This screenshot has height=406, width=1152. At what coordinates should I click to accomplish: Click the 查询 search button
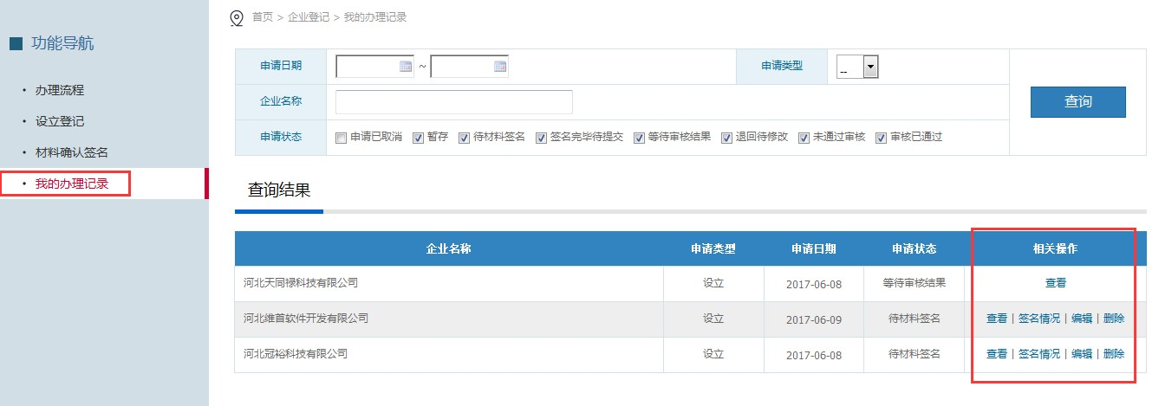pos(1077,101)
